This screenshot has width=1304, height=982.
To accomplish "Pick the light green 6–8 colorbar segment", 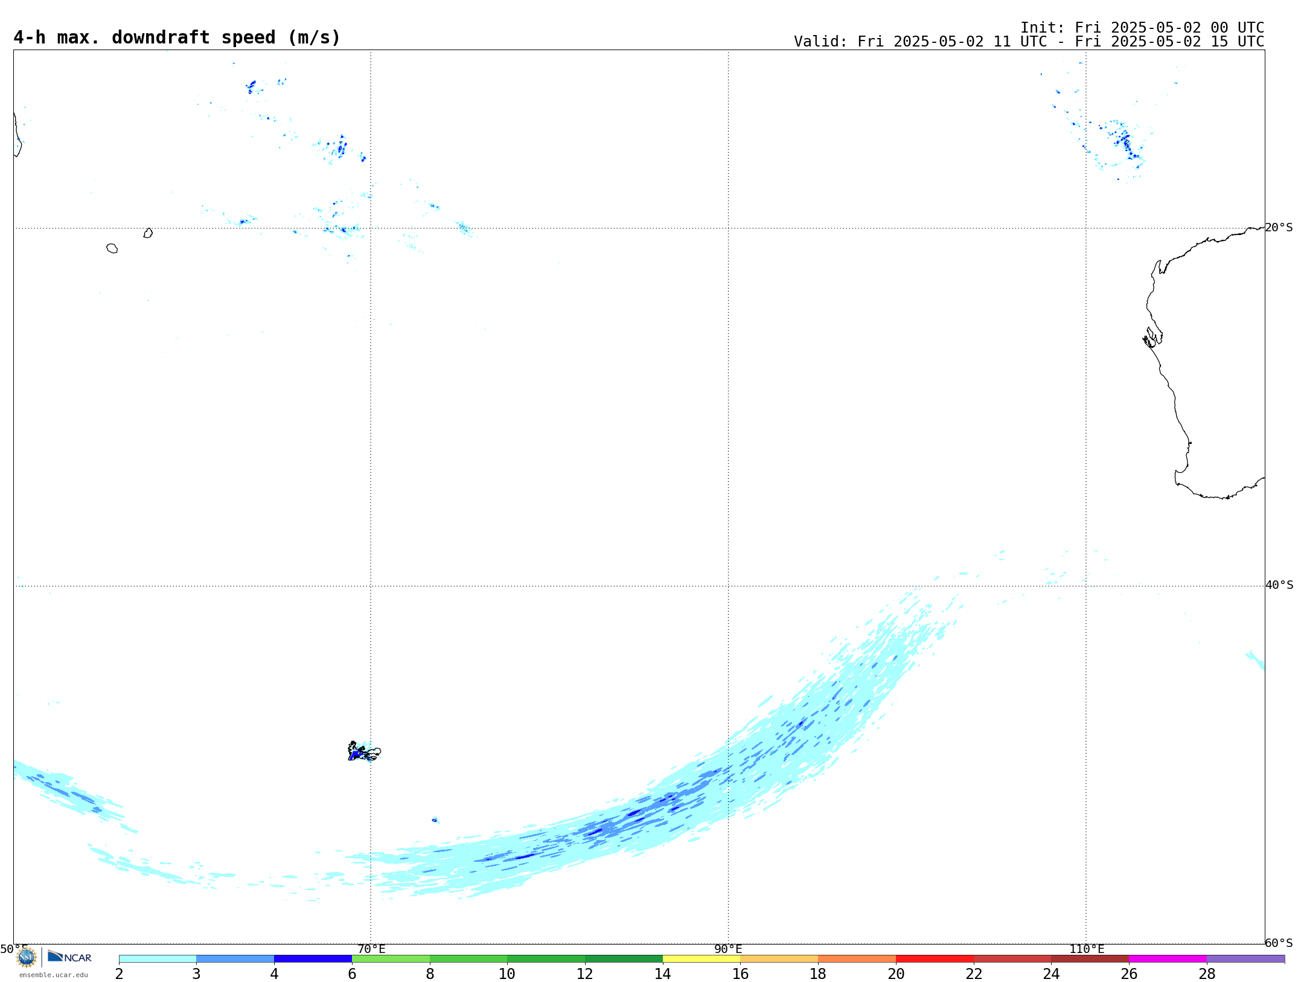I will click(391, 958).
